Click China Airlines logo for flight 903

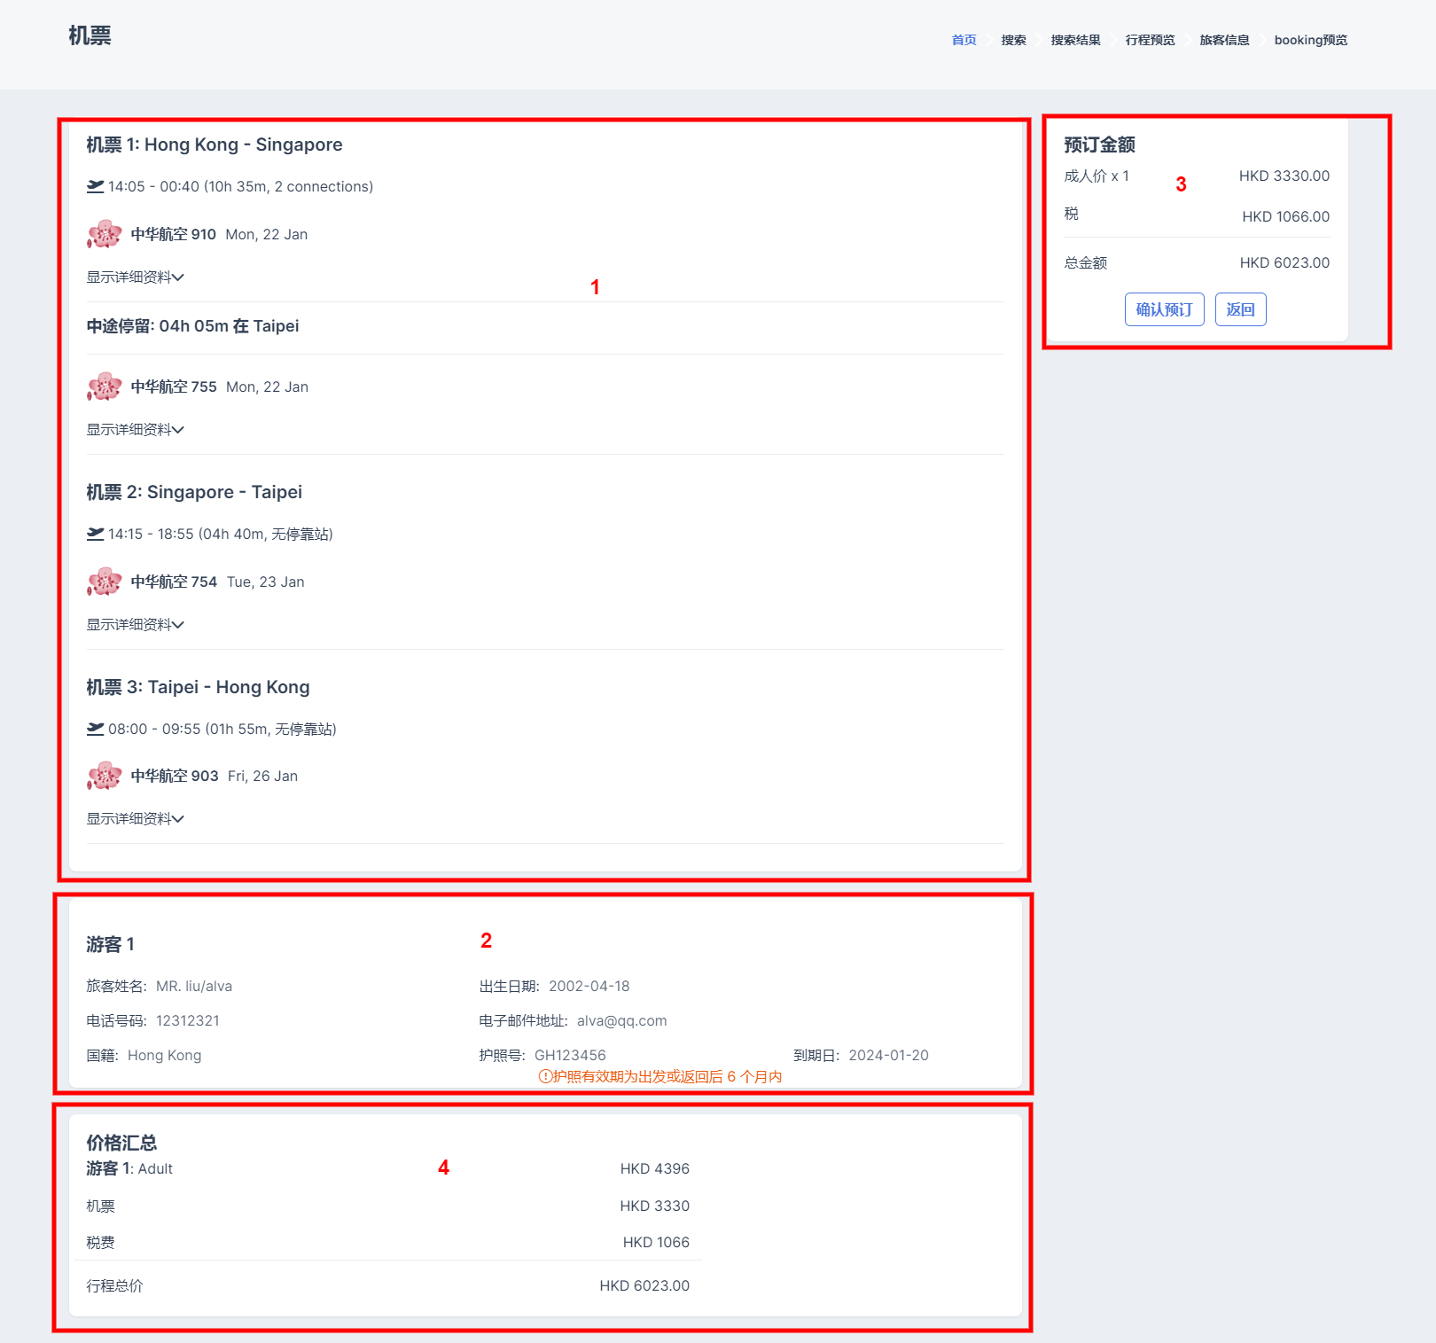[x=104, y=776]
